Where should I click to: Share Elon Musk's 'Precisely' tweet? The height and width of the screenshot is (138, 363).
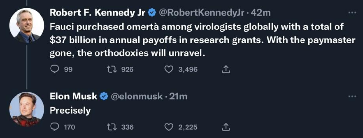point(226,127)
